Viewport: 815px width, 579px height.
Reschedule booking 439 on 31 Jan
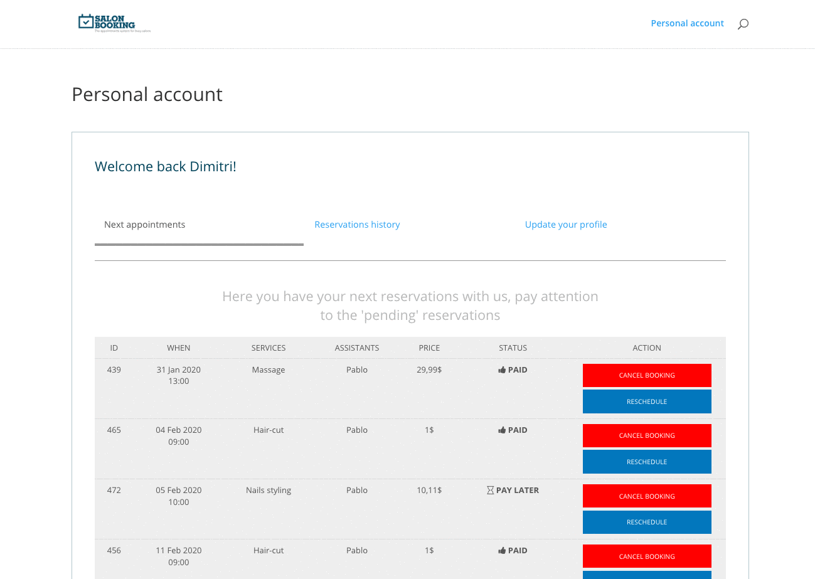click(647, 401)
